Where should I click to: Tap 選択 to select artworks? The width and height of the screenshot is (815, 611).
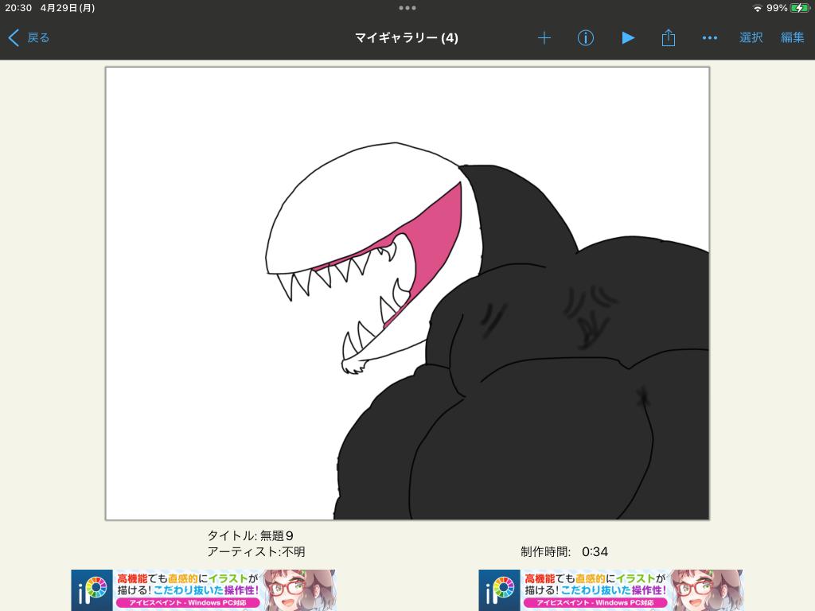click(x=751, y=37)
